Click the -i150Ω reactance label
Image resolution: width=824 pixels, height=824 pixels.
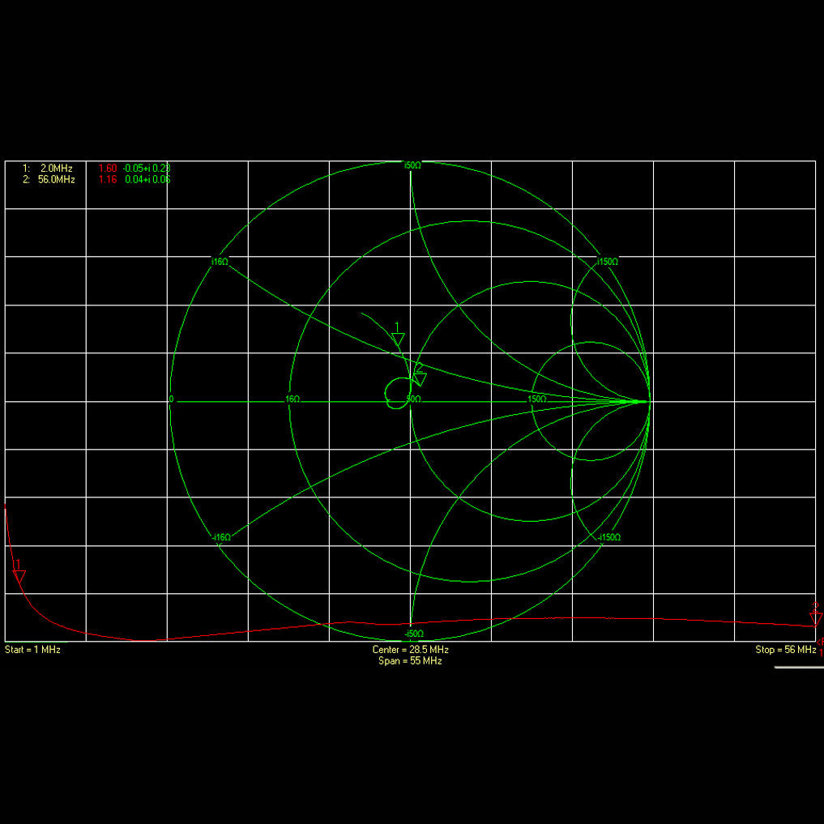click(608, 537)
